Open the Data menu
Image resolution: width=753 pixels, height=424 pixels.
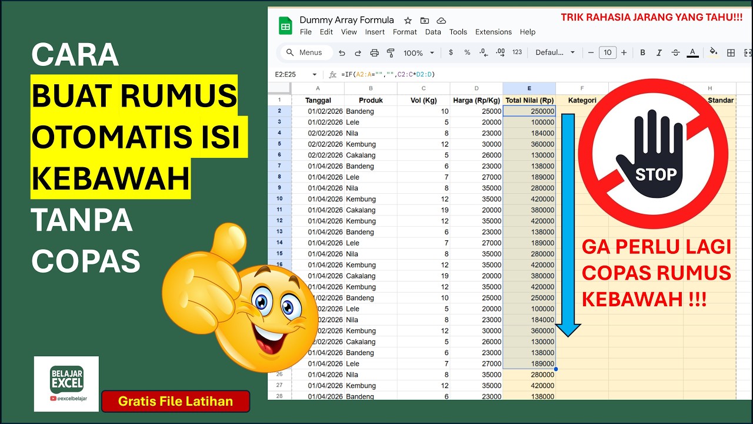coord(433,32)
